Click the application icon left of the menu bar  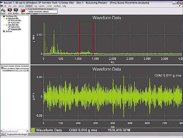(x=1, y=6)
